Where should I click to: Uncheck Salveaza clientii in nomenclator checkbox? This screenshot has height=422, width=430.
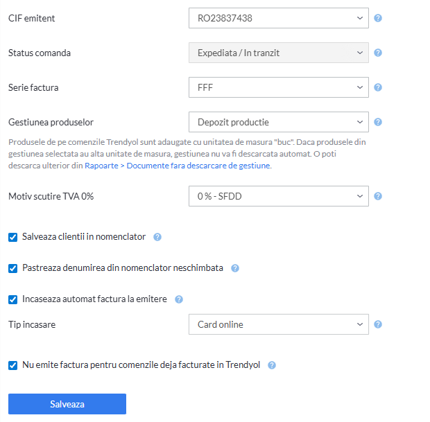point(13,237)
